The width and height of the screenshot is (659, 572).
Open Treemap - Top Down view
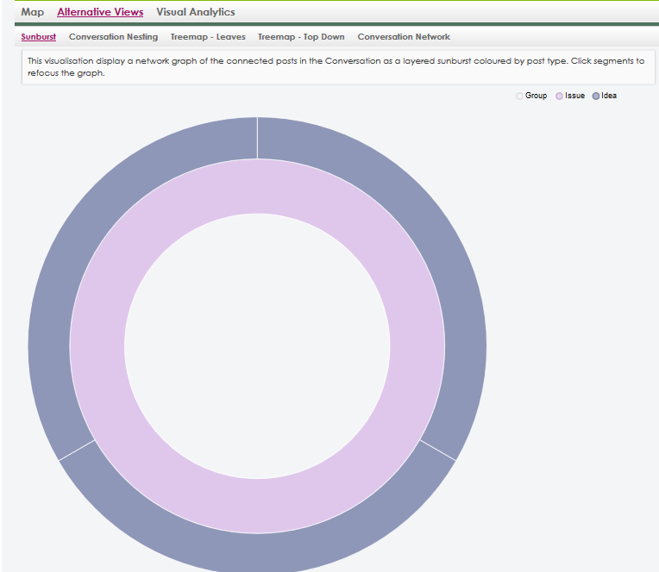point(301,37)
